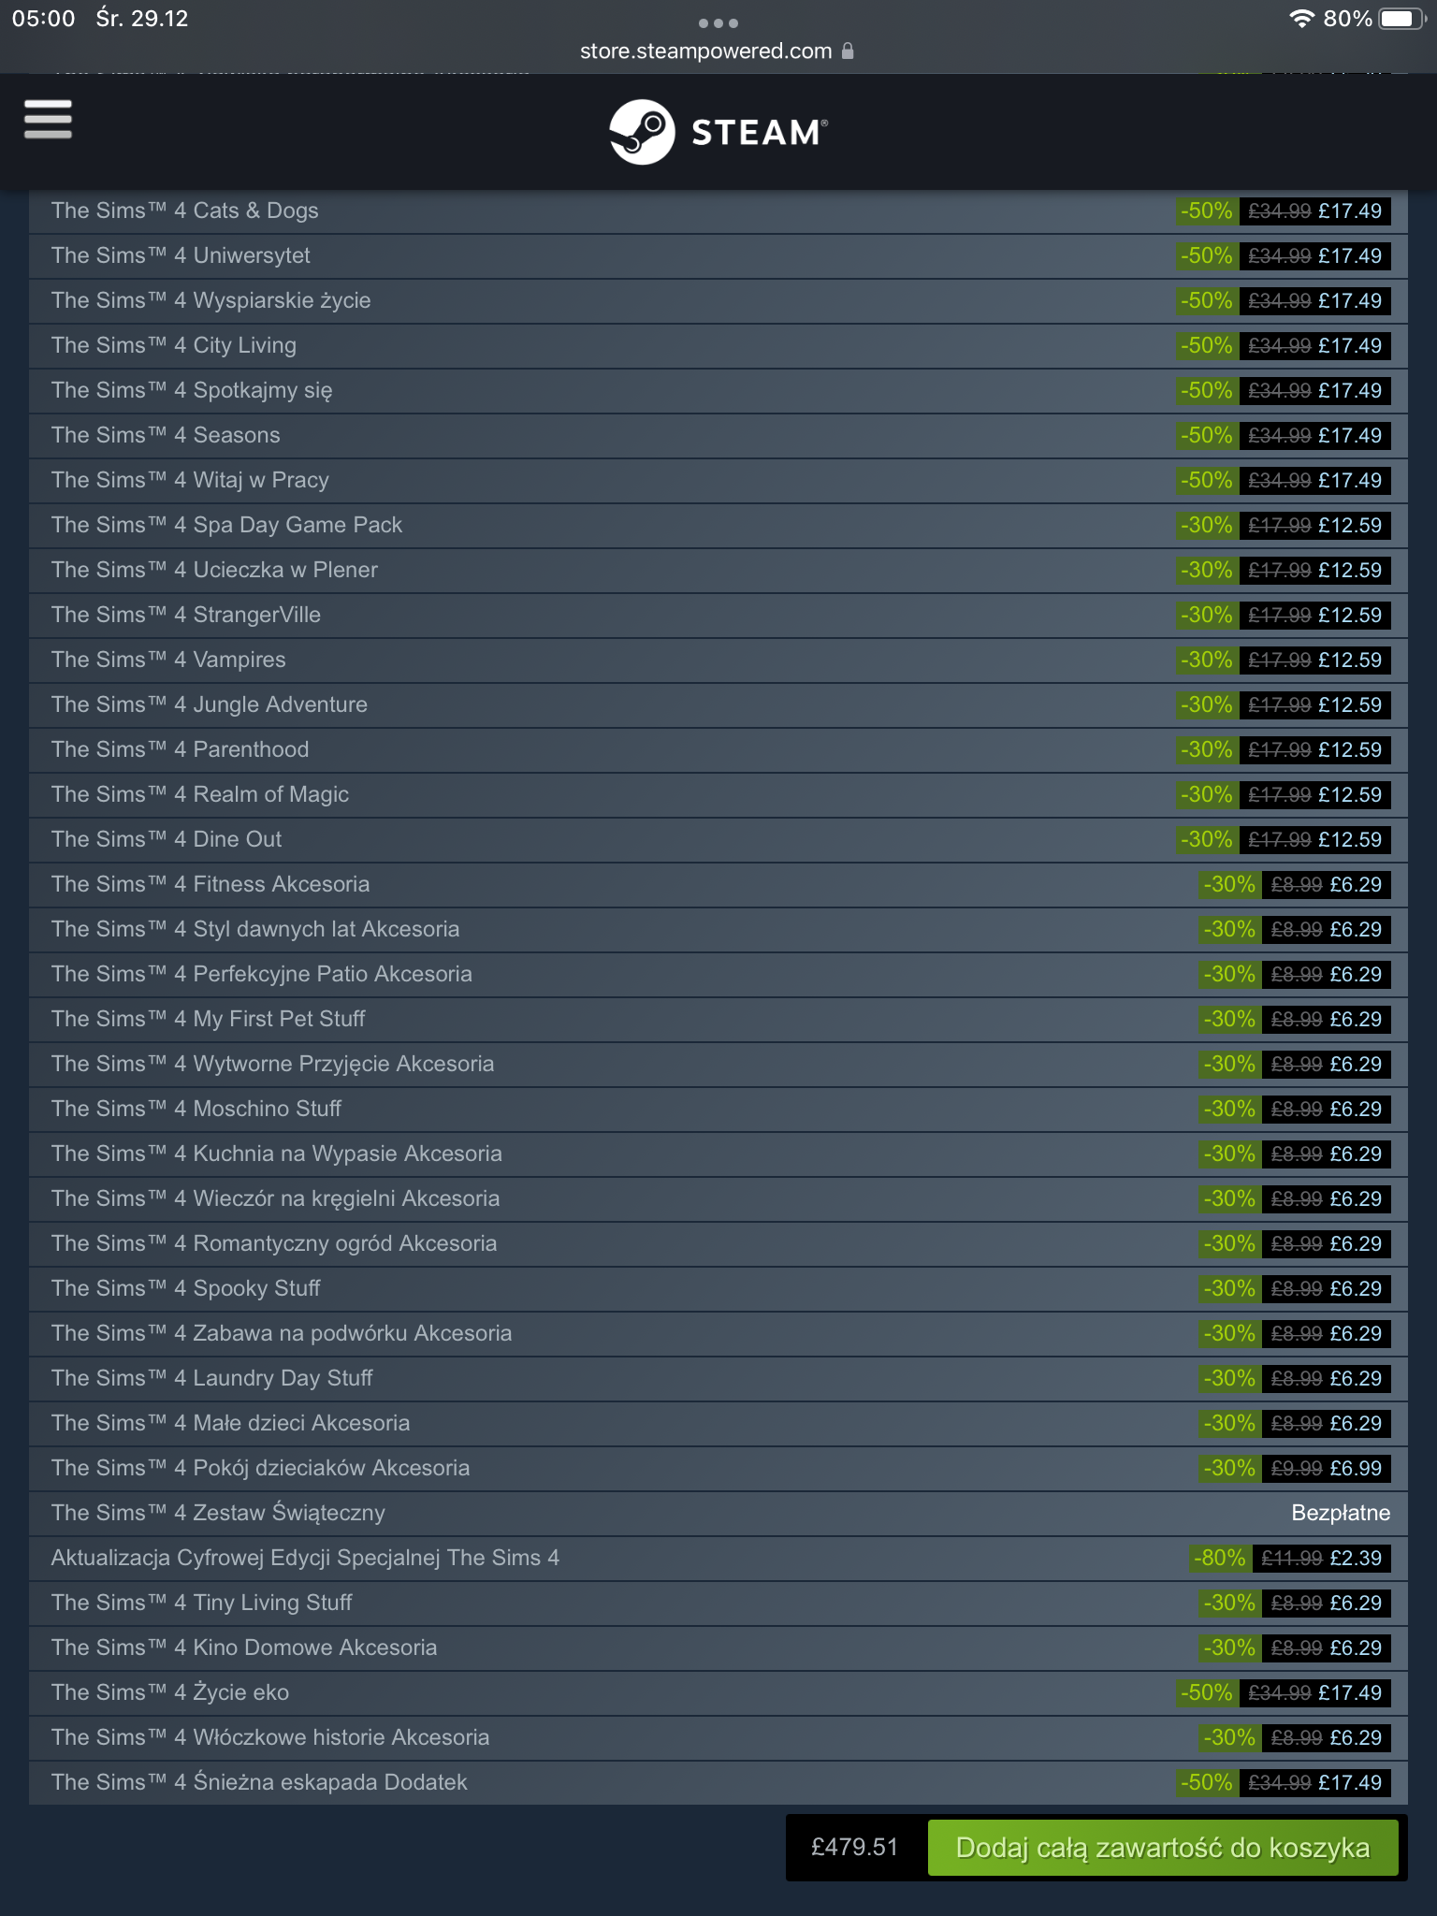Click the Steam logo
Screen dimensions: 1437x1916
point(718,132)
